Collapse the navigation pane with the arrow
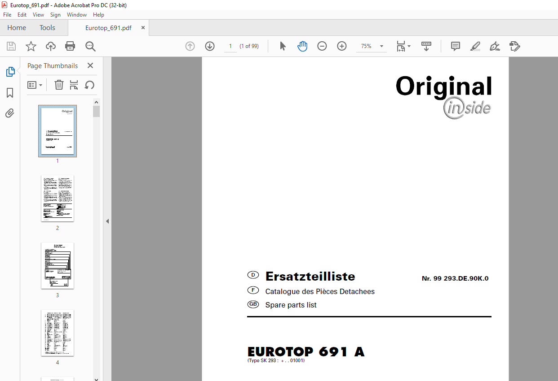 107,221
